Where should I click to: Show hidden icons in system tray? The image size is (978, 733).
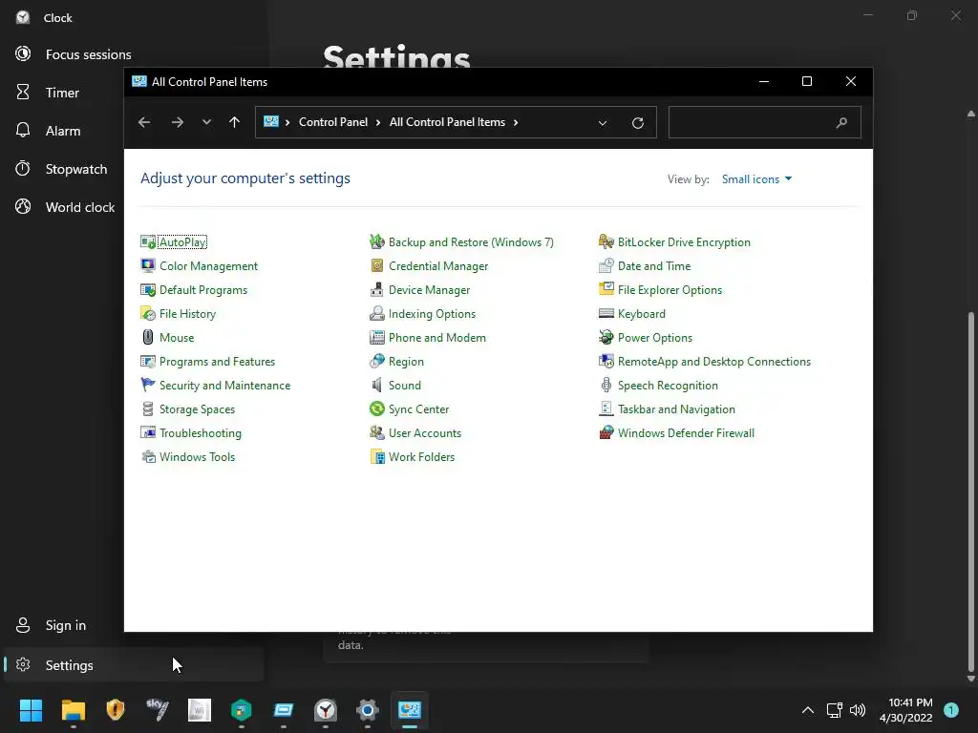(x=808, y=710)
